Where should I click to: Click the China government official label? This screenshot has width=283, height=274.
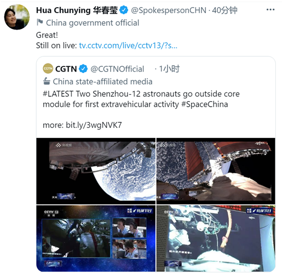[x=93, y=23]
